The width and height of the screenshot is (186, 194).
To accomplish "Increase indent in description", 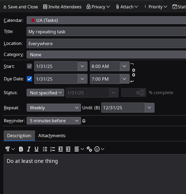I will pyautogui.click(x=68, y=149).
